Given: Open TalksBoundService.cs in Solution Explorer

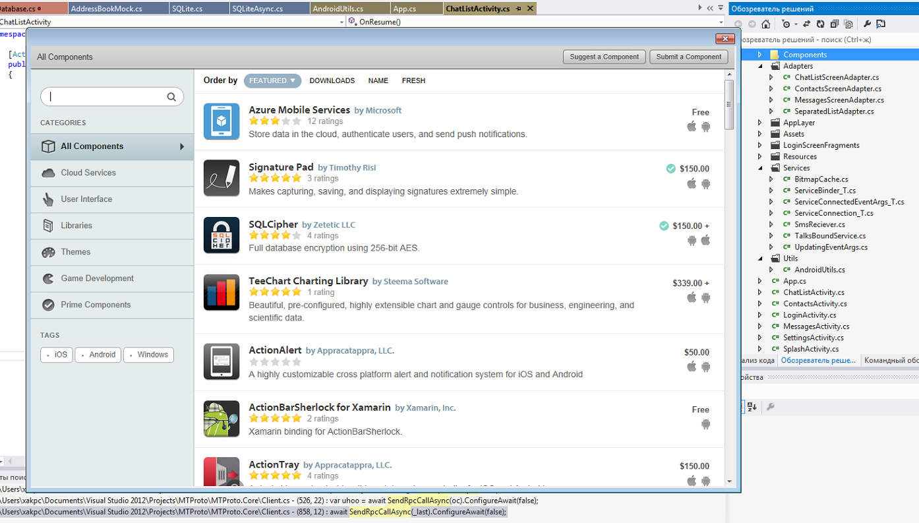Looking at the screenshot, I should click(x=830, y=235).
